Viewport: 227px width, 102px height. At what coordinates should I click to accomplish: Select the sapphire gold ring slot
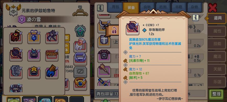[x=80, y=83]
